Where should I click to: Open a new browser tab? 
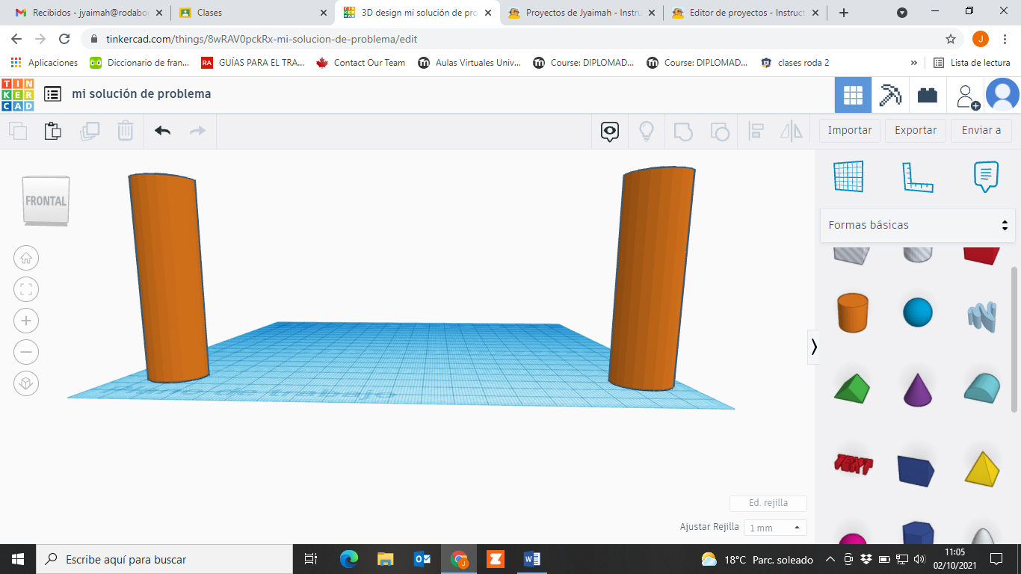pos(844,13)
